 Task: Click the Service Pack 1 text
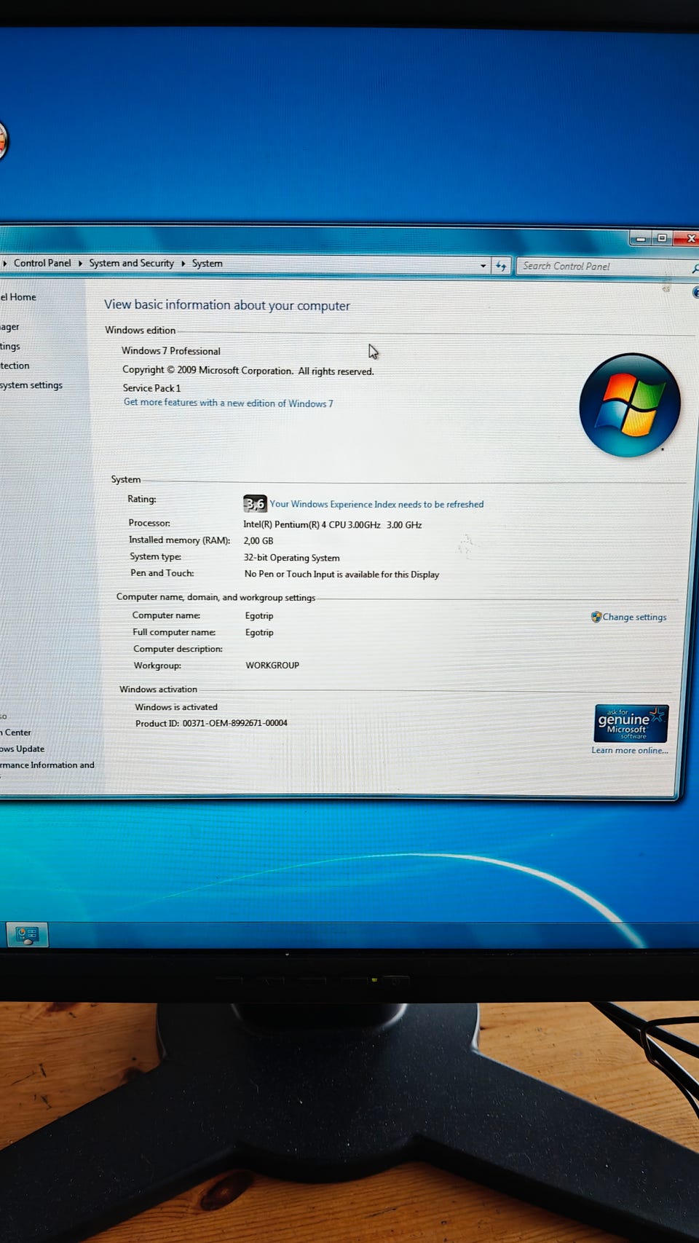click(x=151, y=388)
